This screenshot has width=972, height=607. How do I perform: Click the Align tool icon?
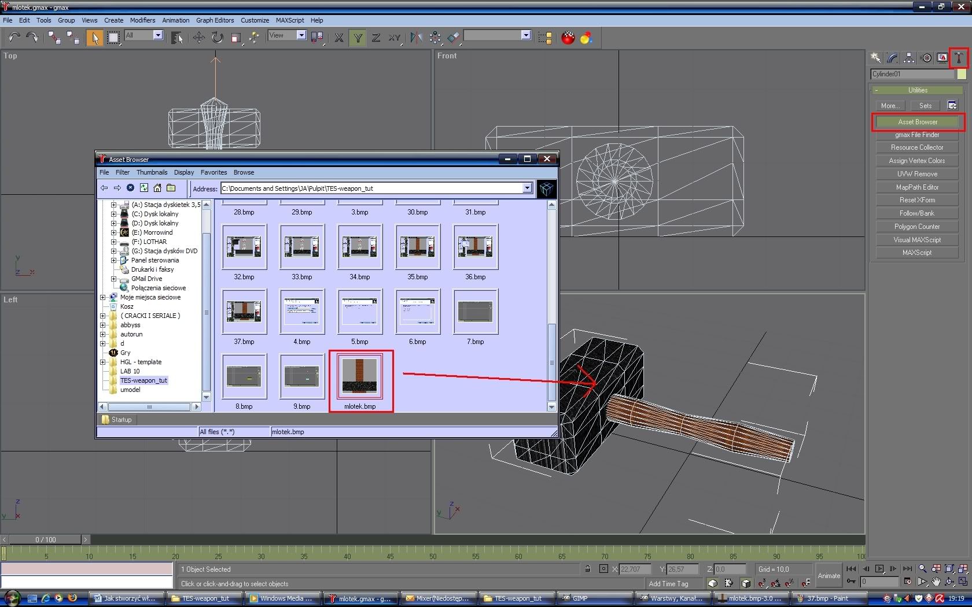pyautogui.click(x=454, y=38)
